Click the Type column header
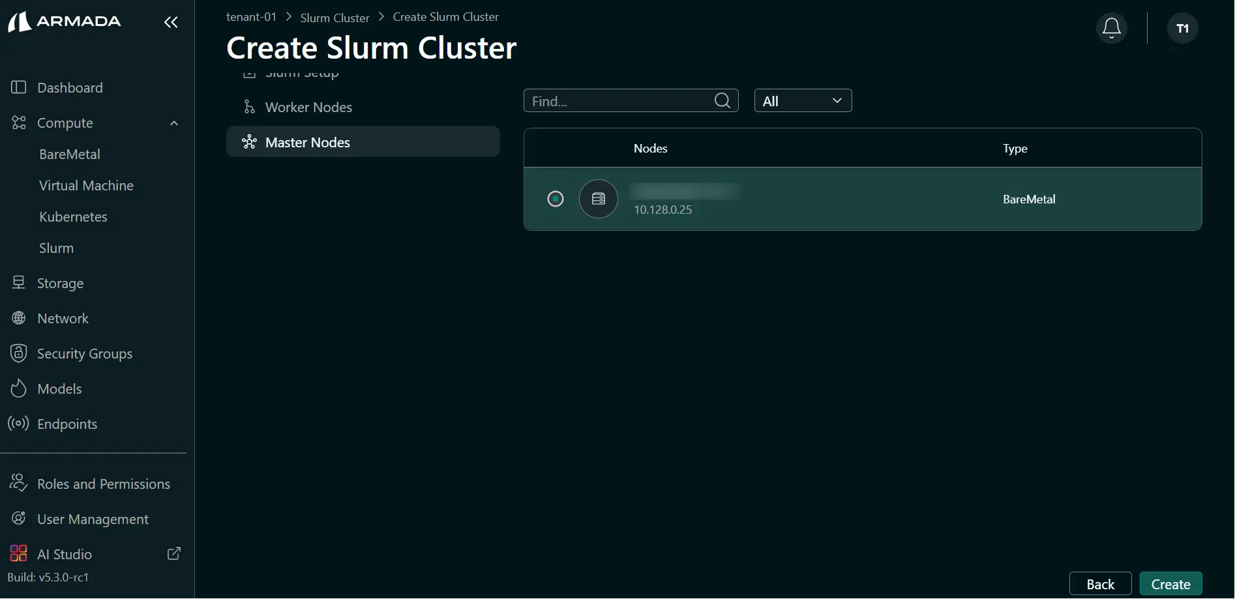 coord(1015,149)
